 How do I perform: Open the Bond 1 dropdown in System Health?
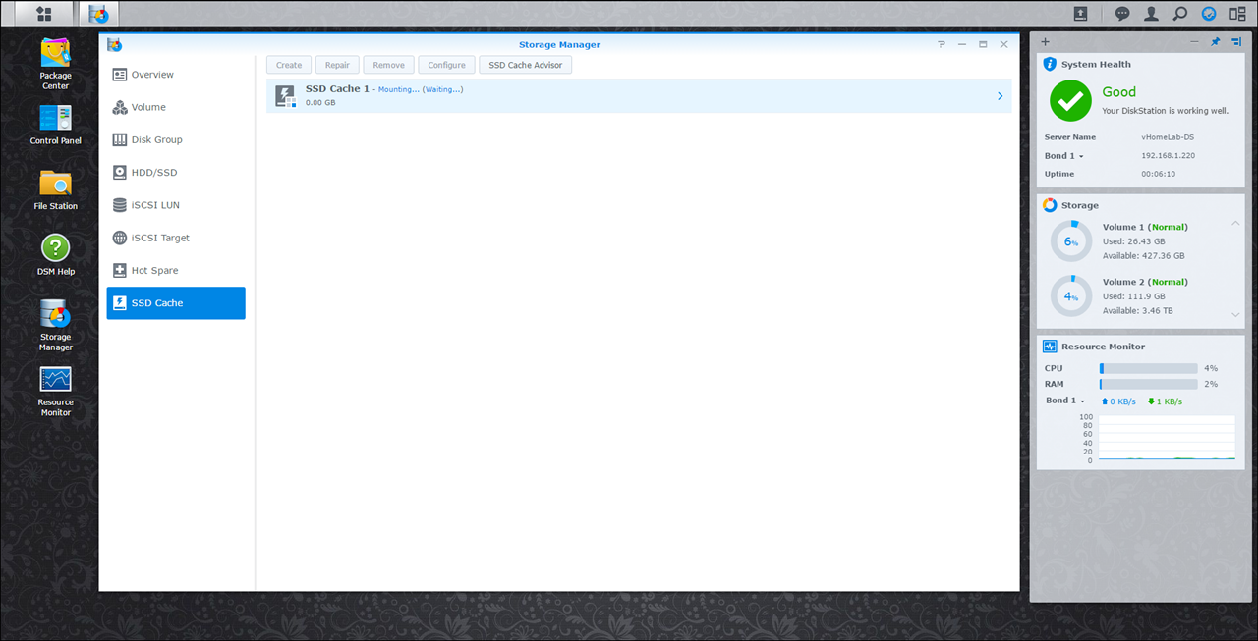point(1064,156)
